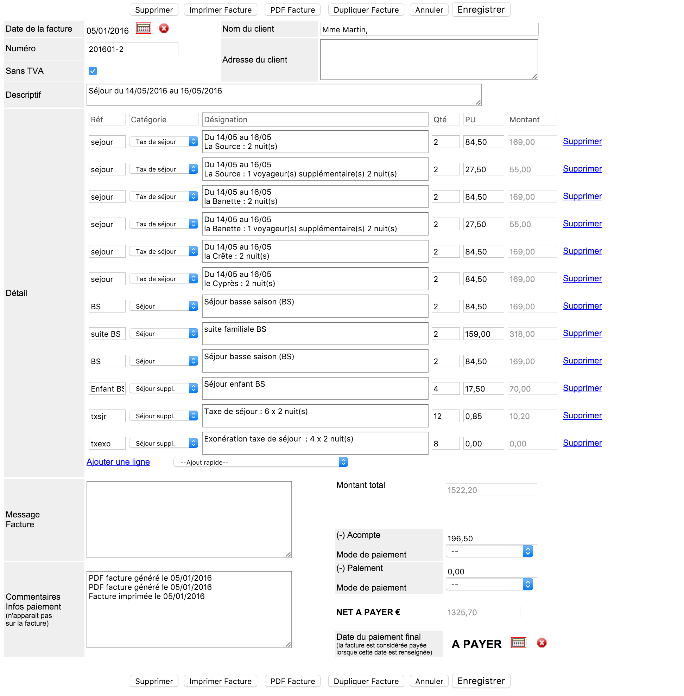Click top Annuler button
Image resolution: width=684 pixels, height=696 pixels.
[x=429, y=10]
